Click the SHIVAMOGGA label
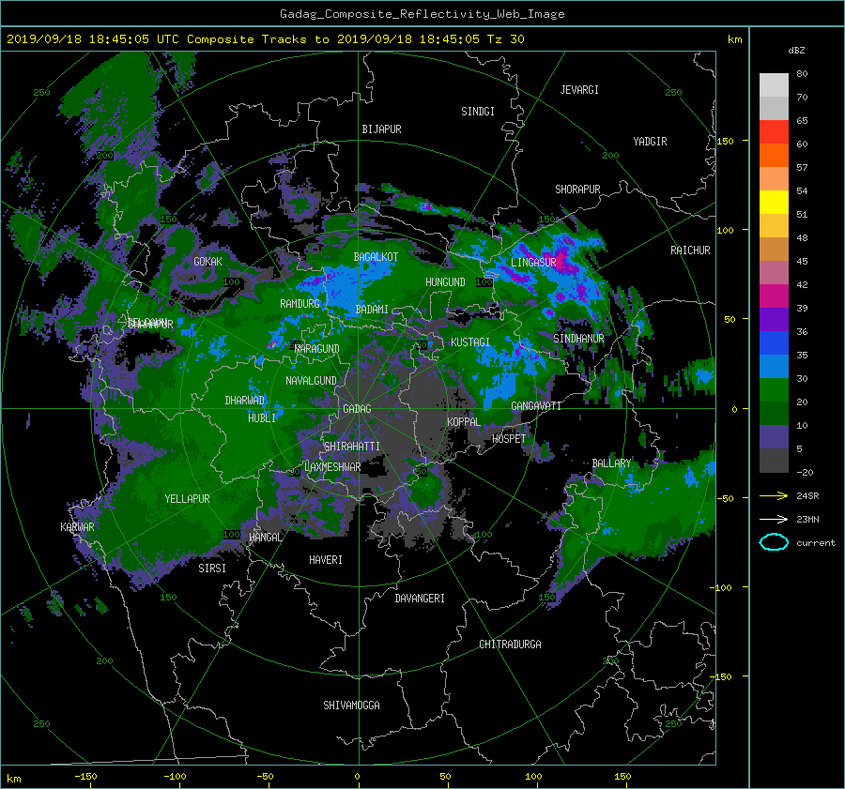This screenshot has width=845, height=789. (351, 706)
